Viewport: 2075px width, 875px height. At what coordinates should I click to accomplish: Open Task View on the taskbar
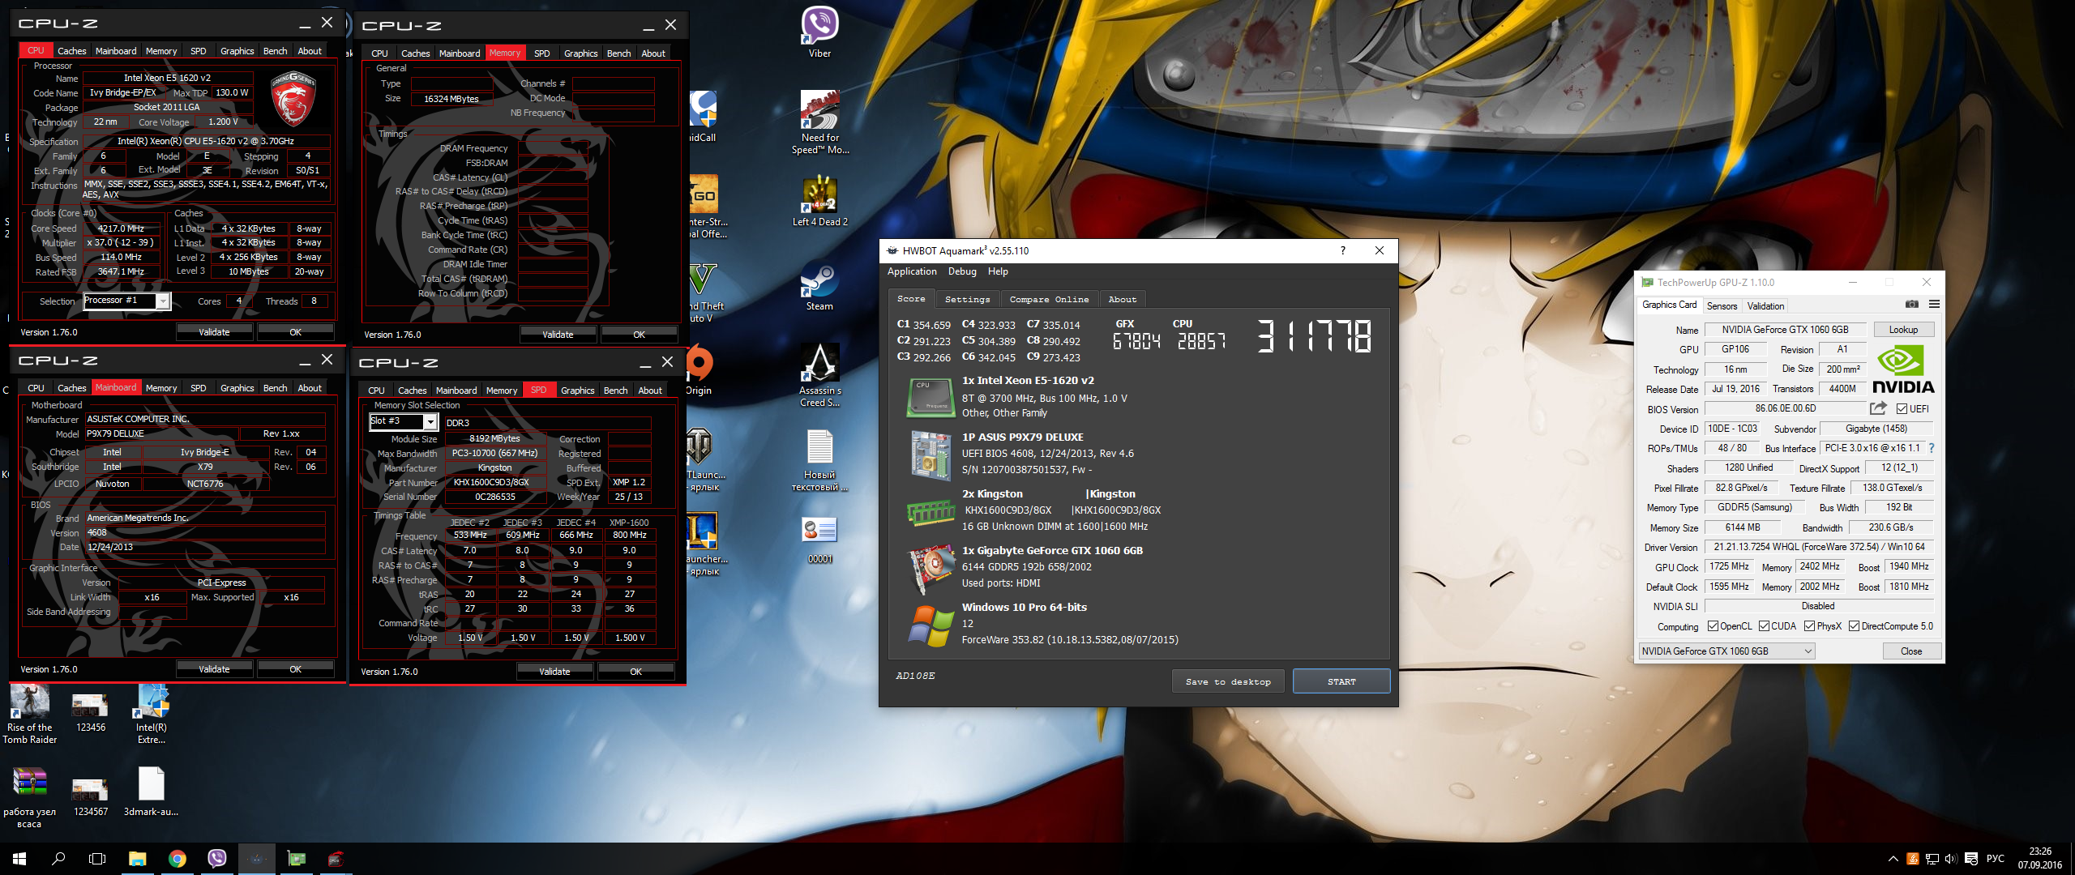(97, 859)
